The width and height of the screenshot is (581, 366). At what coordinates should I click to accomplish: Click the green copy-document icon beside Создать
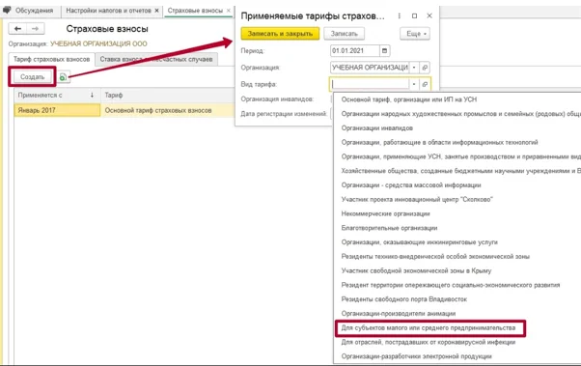[64, 77]
